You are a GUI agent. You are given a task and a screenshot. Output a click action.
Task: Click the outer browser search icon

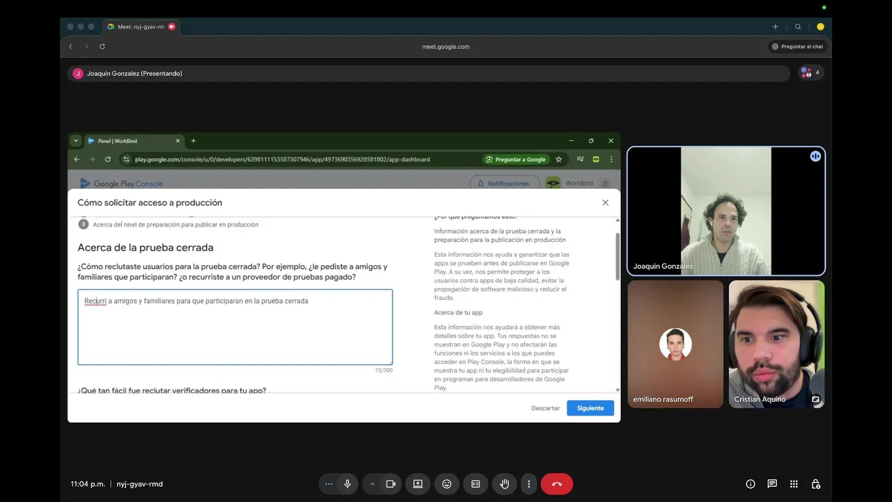(798, 26)
